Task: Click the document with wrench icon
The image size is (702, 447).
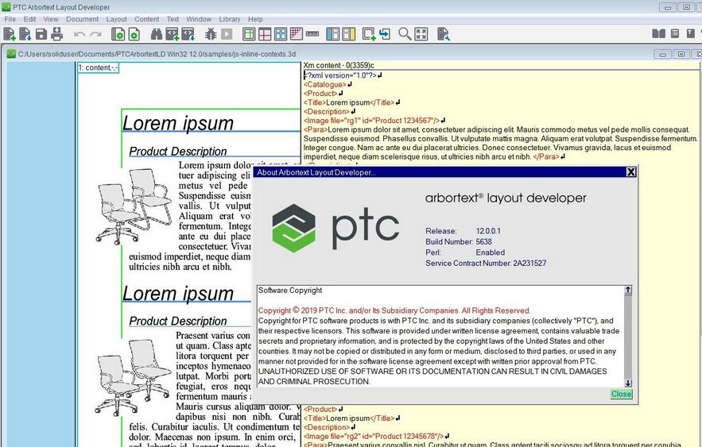Action: tap(444, 34)
